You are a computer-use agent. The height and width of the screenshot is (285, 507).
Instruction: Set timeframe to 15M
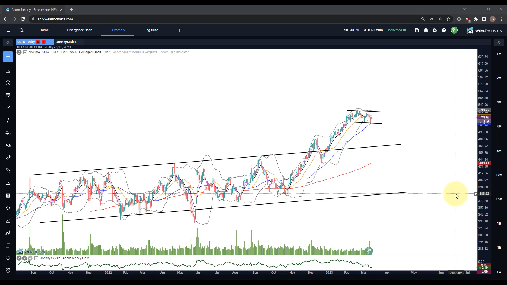pos(499,199)
